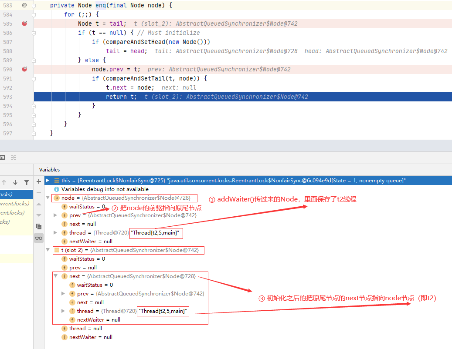Collapse the compareAndSetTail fold at line 591
The height and width of the screenshot is (349, 452).
(x=34, y=78)
